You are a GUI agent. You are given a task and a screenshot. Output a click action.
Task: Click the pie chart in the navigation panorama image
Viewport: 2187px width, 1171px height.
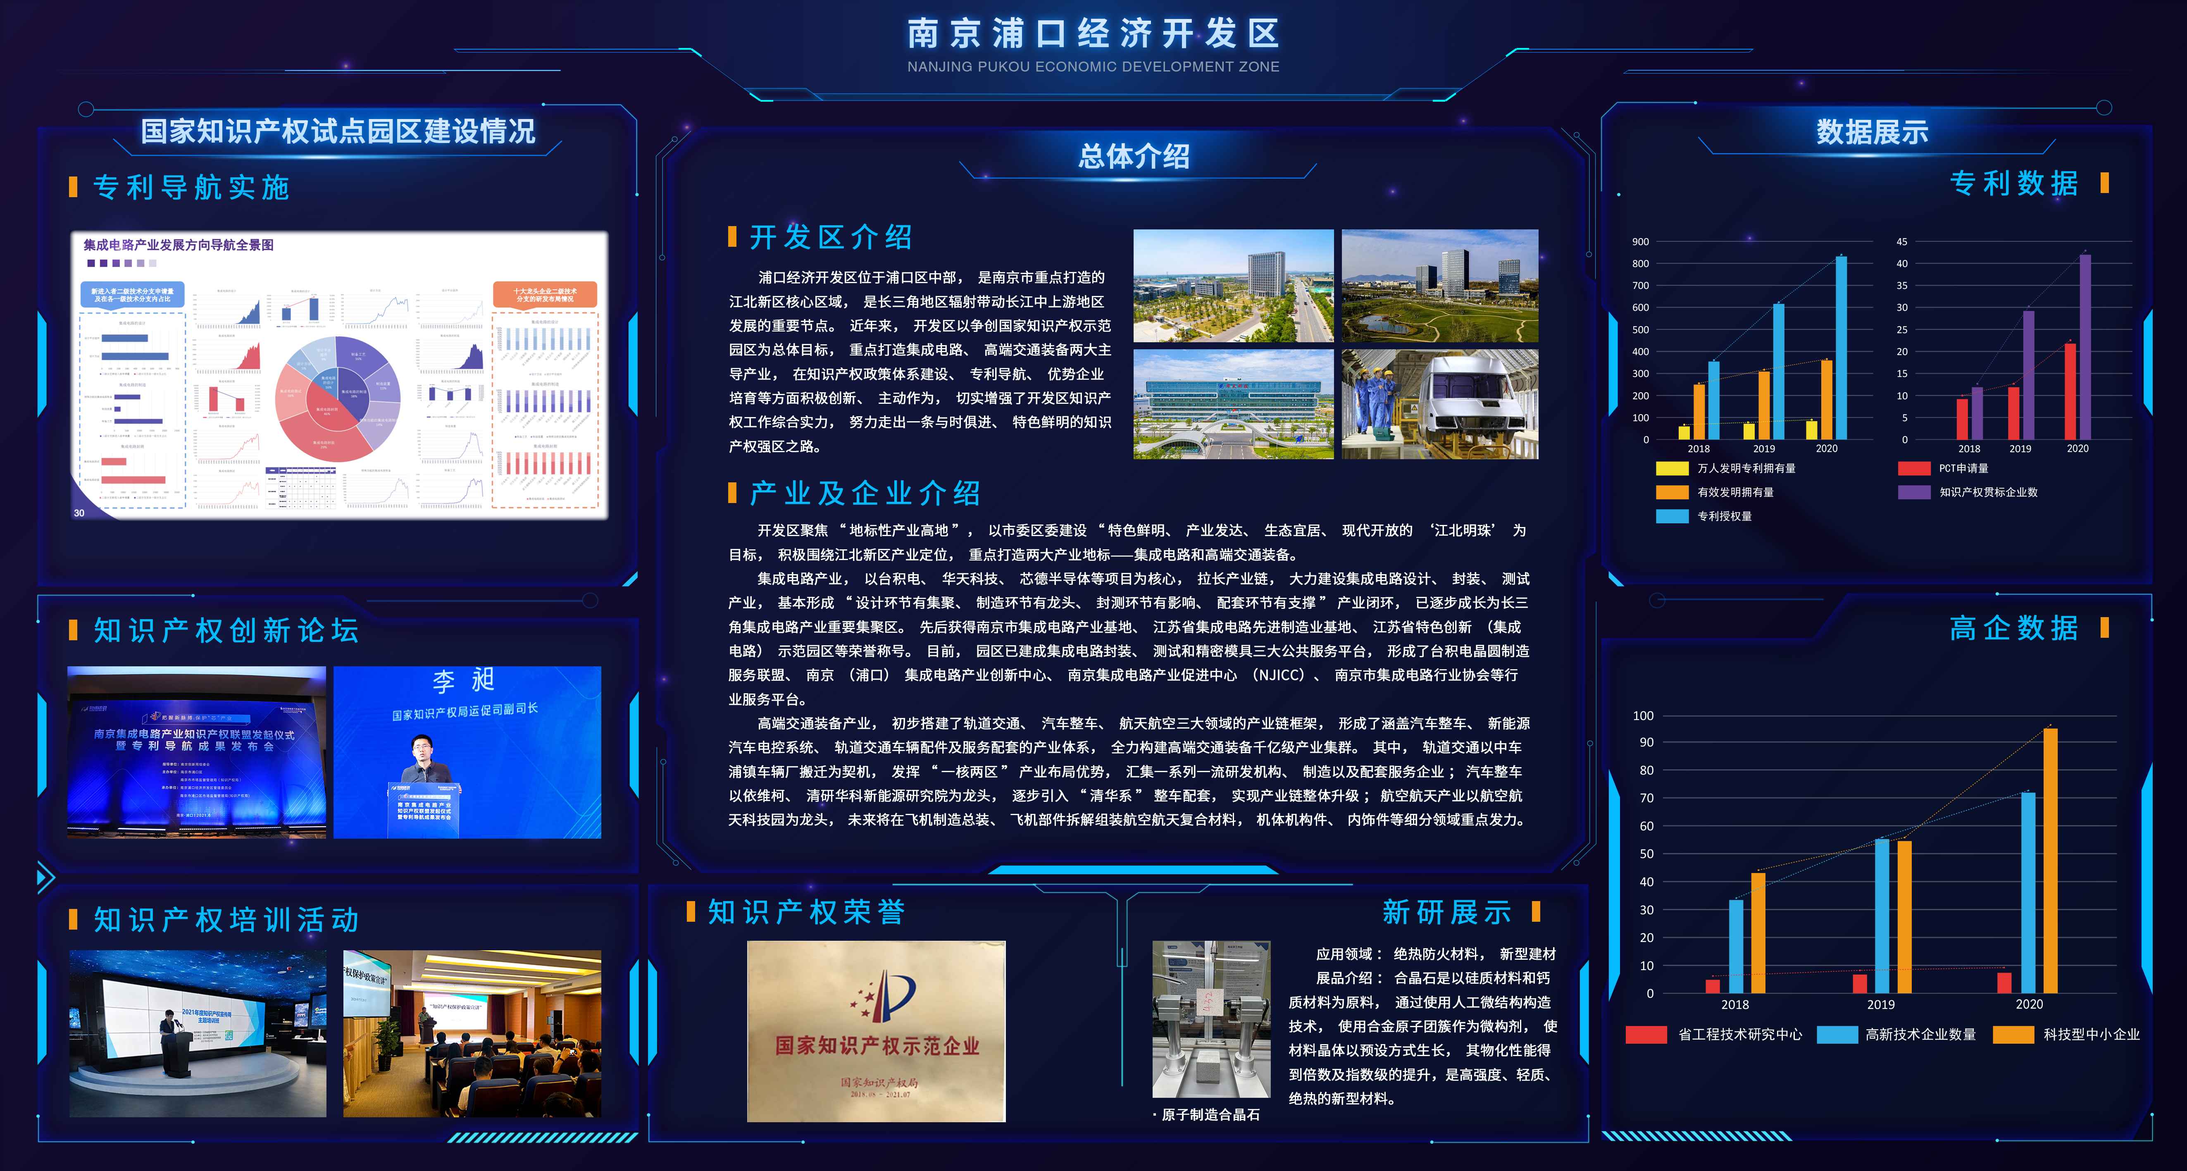tap(339, 399)
